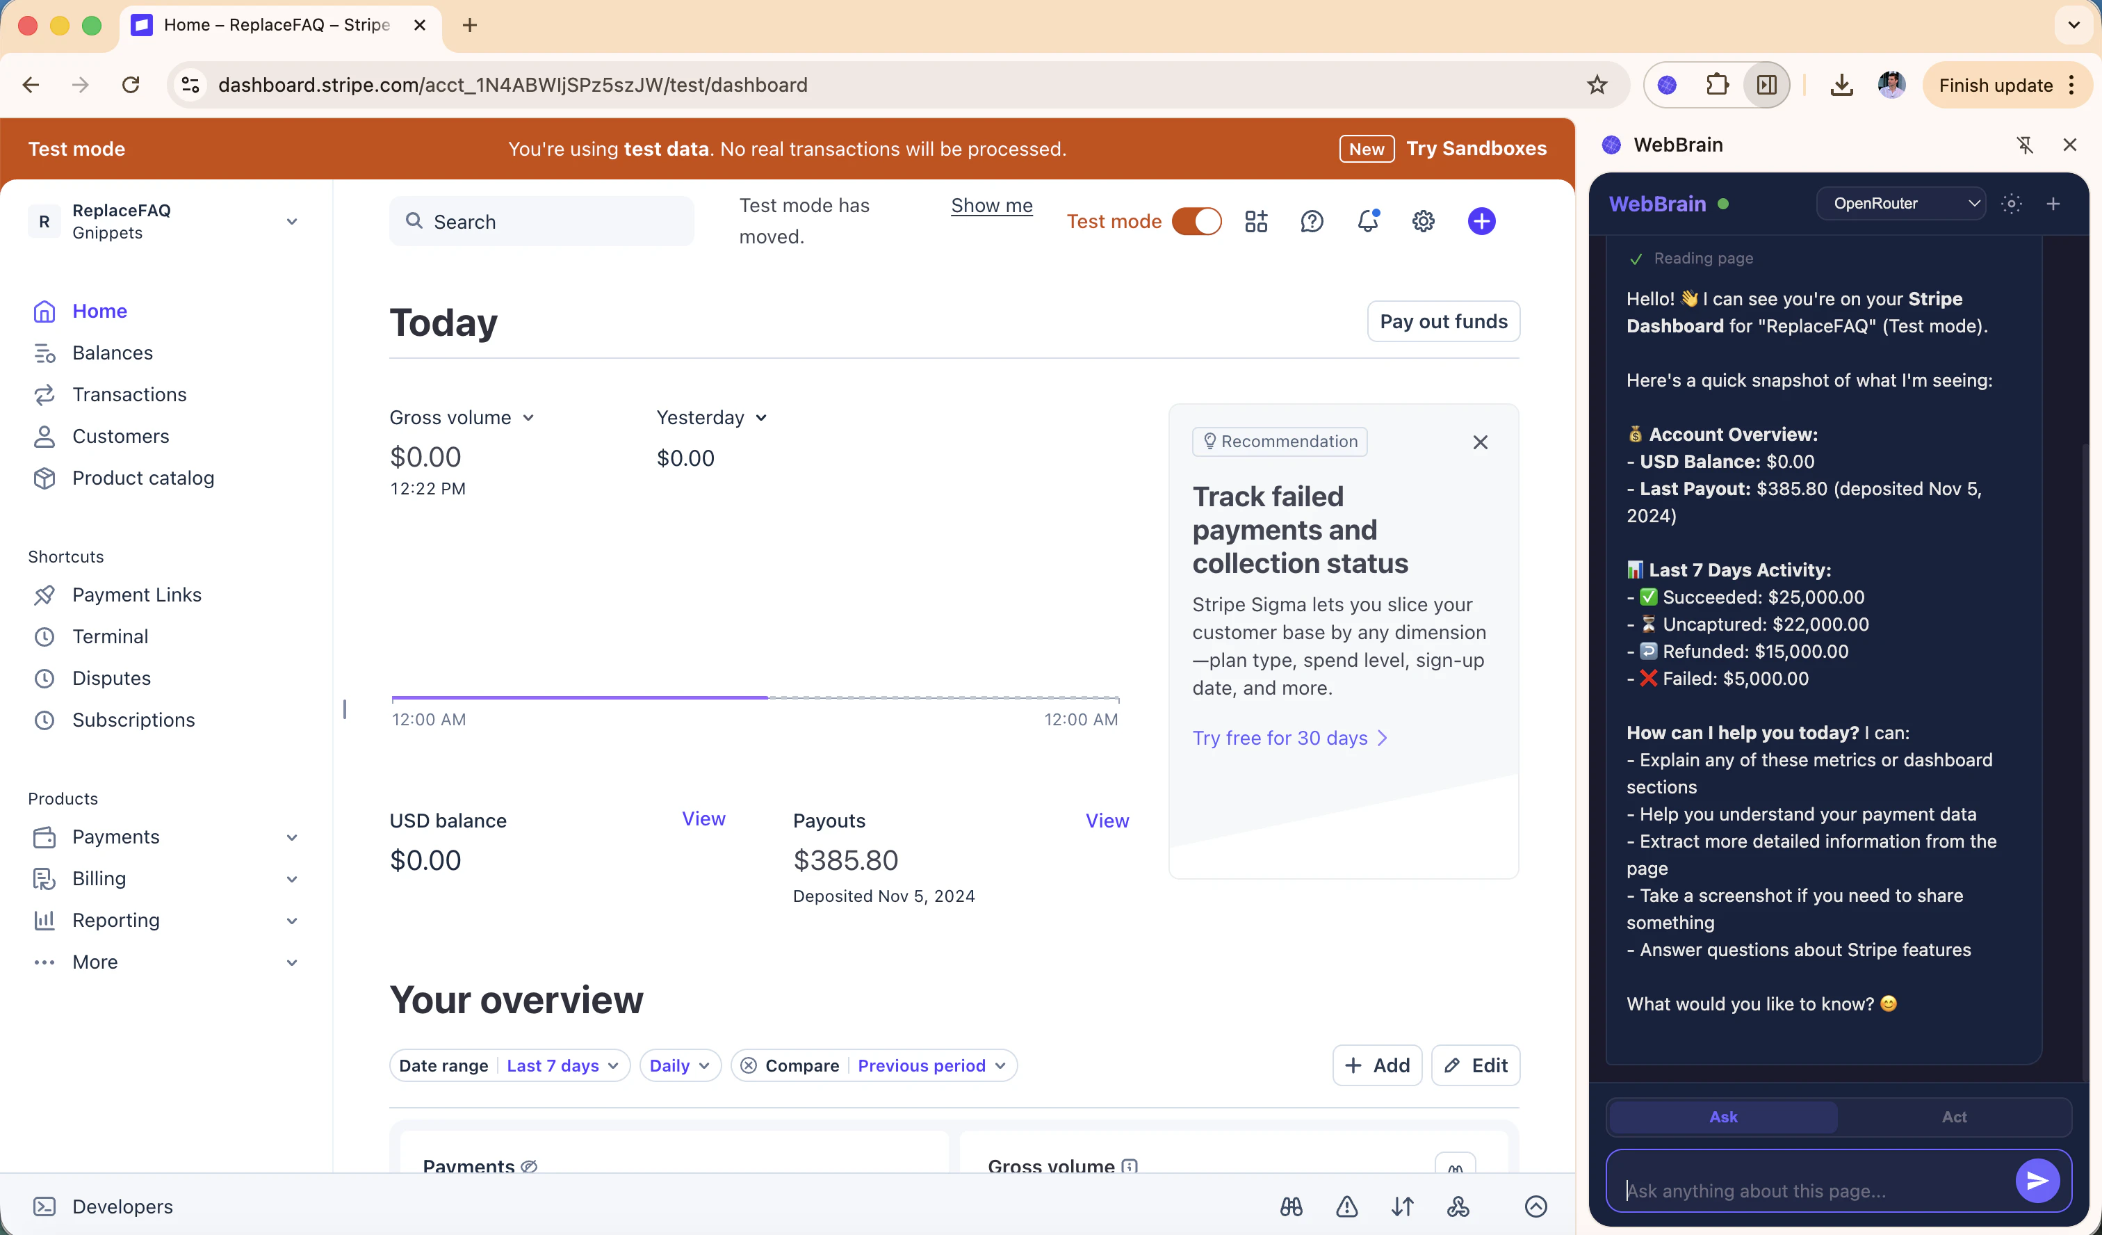This screenshot has width=2102, height=1235.
Task: Open the Gross volume metric dropdown
Action: [x=462, y=417]
